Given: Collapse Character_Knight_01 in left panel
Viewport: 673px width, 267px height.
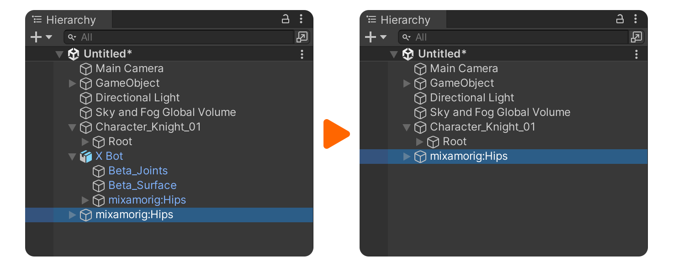Looking at the screenshot, I should coord(72,127).
